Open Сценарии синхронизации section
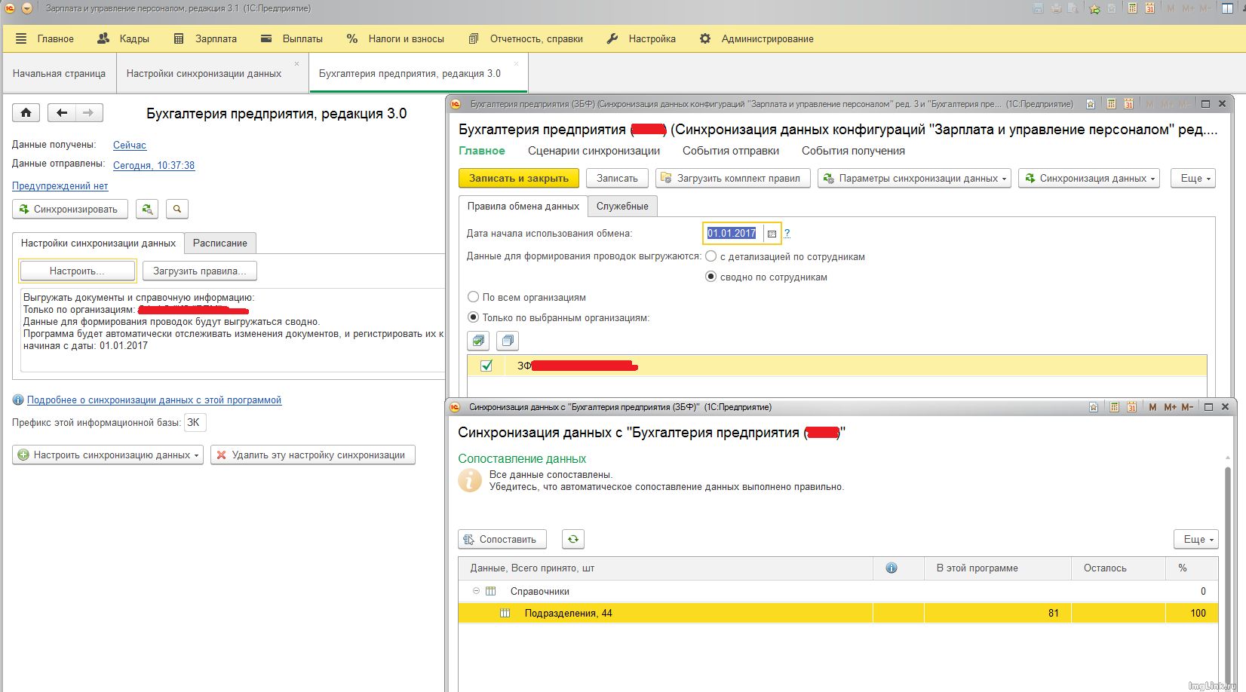Viewport: 1246px width, 692px height. click(594, 151)
